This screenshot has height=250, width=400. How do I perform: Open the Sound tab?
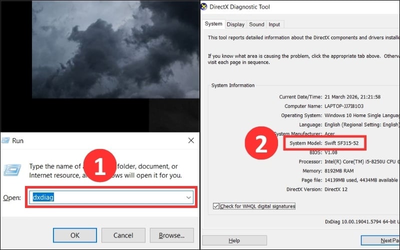(256, 24)
